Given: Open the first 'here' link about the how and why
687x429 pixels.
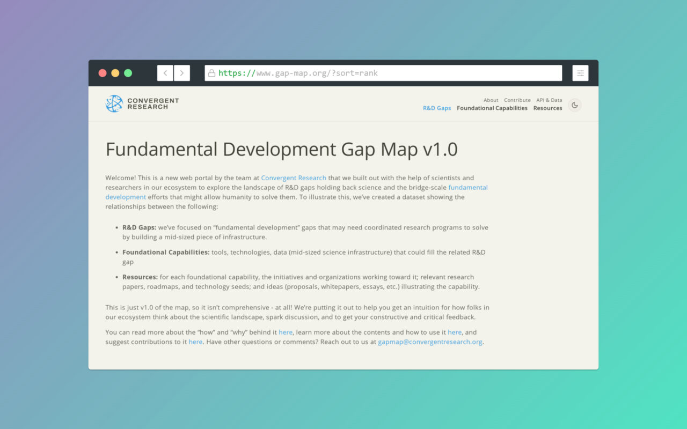Looking at the screenshot, I should pyautogui.click(x=286, y=332).
